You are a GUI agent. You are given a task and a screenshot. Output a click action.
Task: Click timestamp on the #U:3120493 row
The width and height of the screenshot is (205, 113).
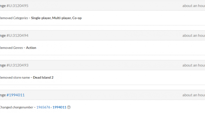tap(193, 65)
